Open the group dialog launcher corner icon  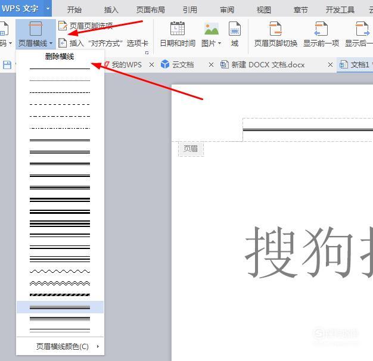[x=147, y=52]
